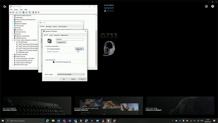Expand System devices category
This screenshot has height=123, width=218.
13,56
